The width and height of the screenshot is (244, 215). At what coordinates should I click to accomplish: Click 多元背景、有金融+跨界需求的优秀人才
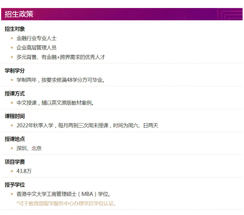click(x=61, y=57)
